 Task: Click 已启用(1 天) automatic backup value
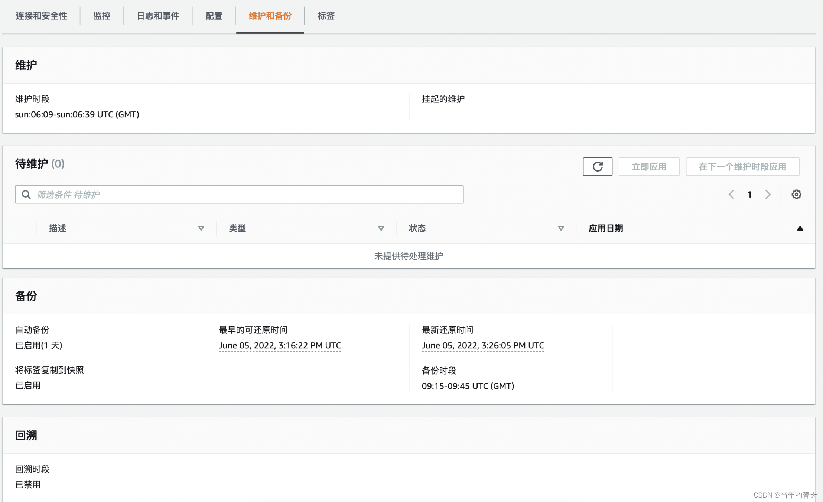pyautogui.click(x=39, y=346)
